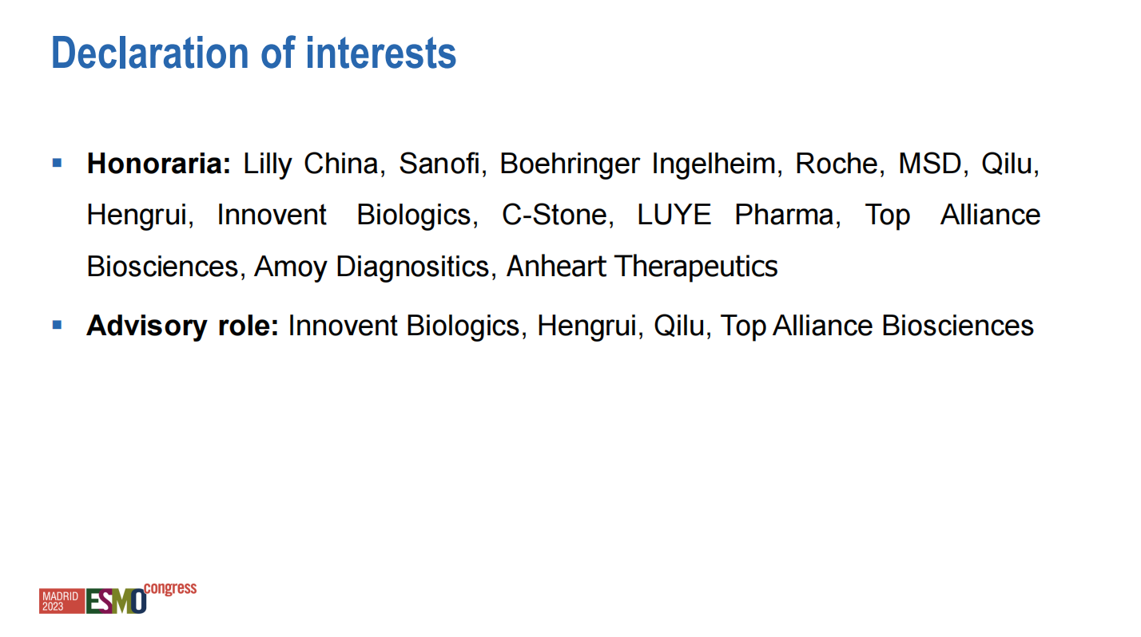The height and width of the screenshot is (637, 1141).
Task: Click on 'MSD' in Honoraria line
Action: coord(928,164)
